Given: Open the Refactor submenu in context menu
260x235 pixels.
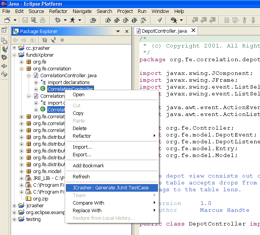Looking at the screenshot, I should pos(112,136).
